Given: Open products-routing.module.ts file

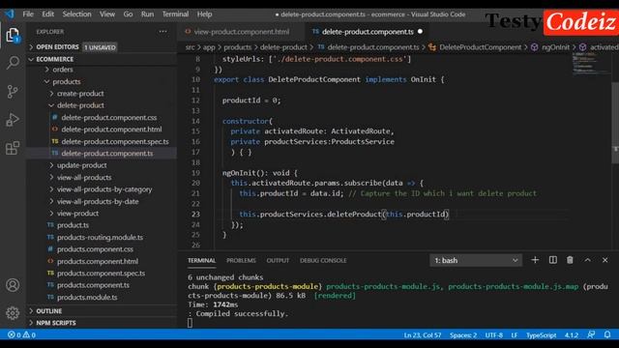Looking at the screenshot, I should pyautogui.click(x=100, y=237).
